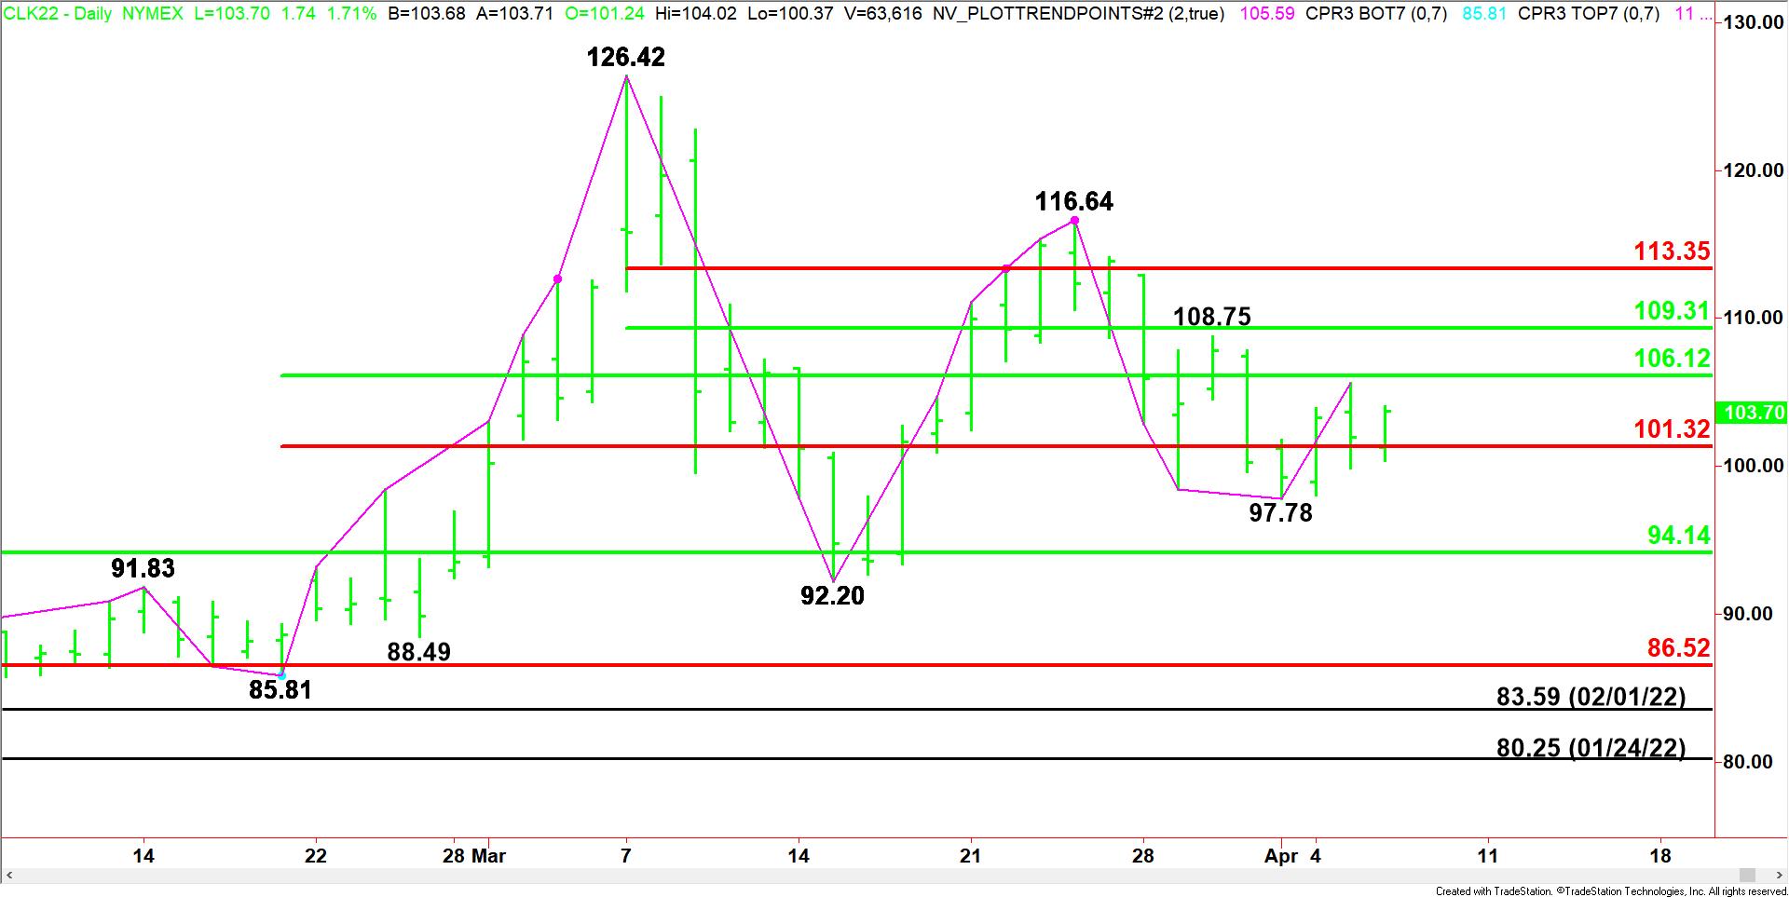1789x897 pixels.
Task: Select the 109.31 green level label
Action: pyautogui.click(x=1673, y=311)
